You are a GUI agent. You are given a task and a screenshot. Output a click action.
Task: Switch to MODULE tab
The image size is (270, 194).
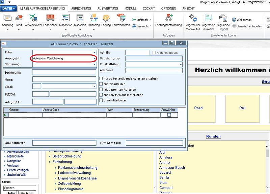[131, 8]
